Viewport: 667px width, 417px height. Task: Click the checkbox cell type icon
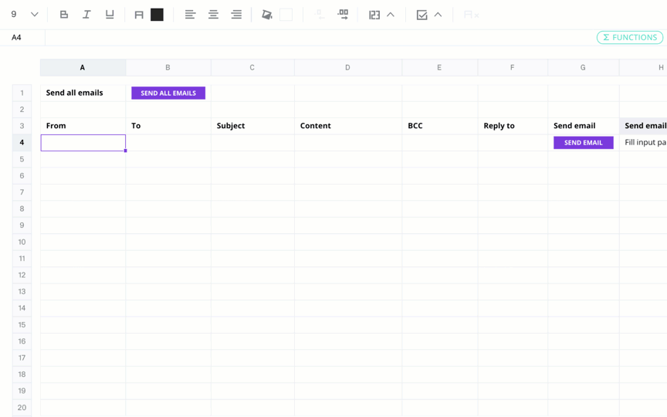coord(422,15)
